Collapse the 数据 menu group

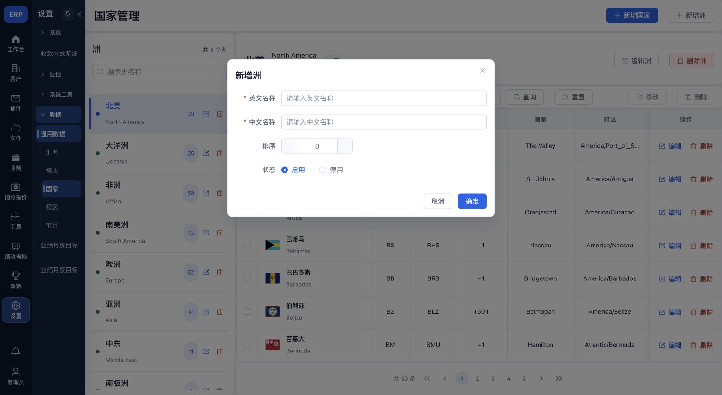(58, 115)
